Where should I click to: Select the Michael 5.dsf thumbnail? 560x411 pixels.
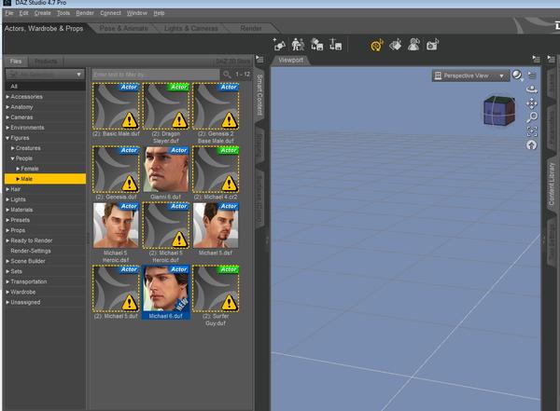[216, 226]
